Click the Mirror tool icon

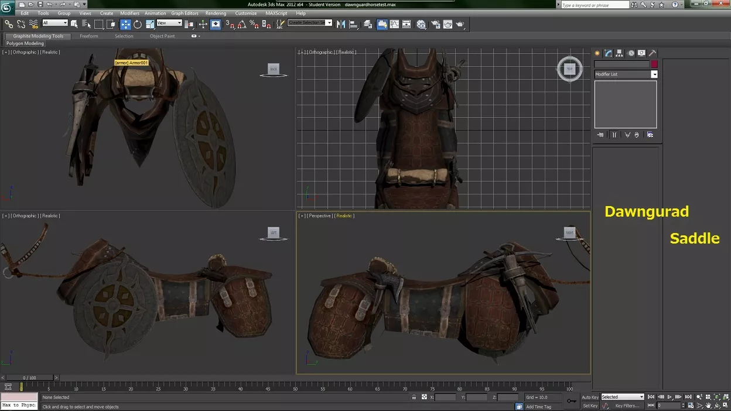[x=341, y=24]
